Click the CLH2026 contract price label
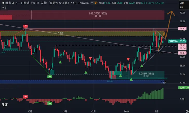Image resolution: width=189 pixels, height=113 pixels. [173, 41]
